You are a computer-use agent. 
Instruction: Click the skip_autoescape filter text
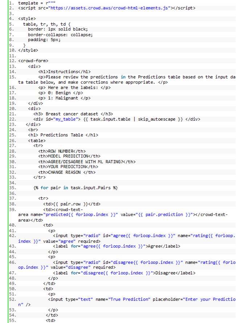(x=156, y=119)
